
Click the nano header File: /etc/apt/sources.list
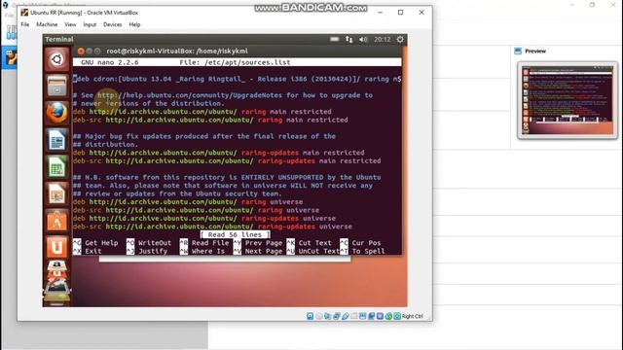235,62
